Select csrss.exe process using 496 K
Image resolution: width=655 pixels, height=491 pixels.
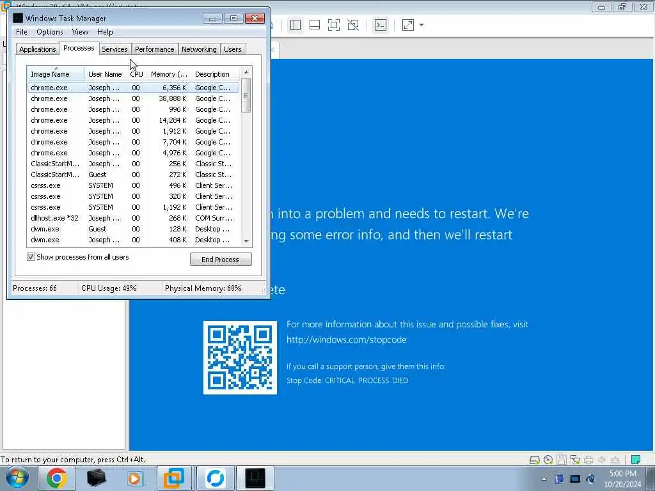pos(134,185)
